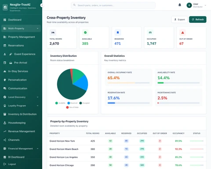
Task: Open the Communication menu item
Action: click(21, 88)
